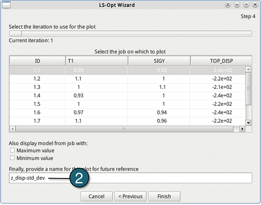
Task: Click the table scroll up arrow
Action: click(x=248, y=69)
